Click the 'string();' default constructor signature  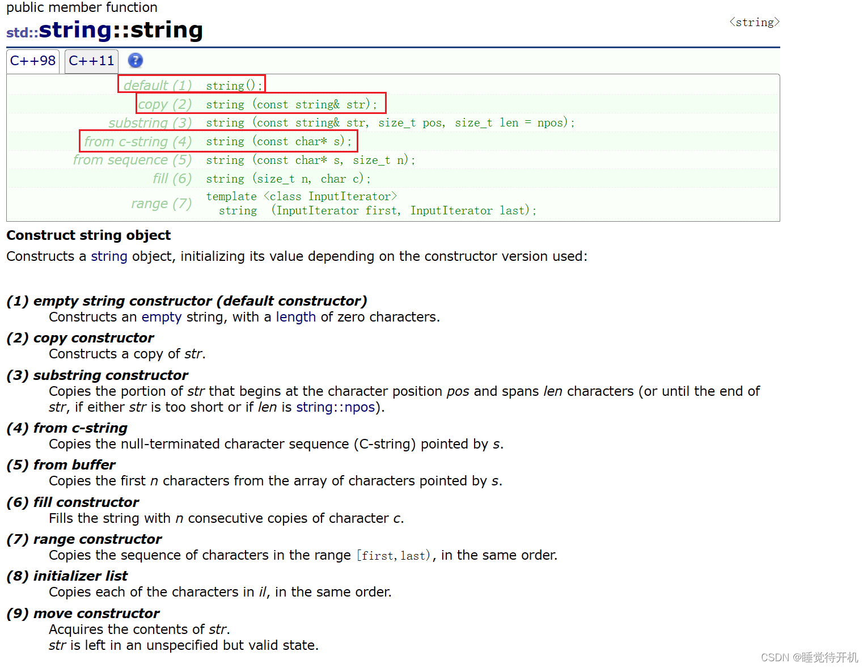coord(234,86)
